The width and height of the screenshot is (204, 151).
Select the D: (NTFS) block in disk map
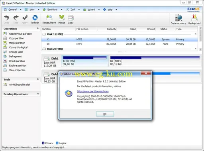point(155,61)
